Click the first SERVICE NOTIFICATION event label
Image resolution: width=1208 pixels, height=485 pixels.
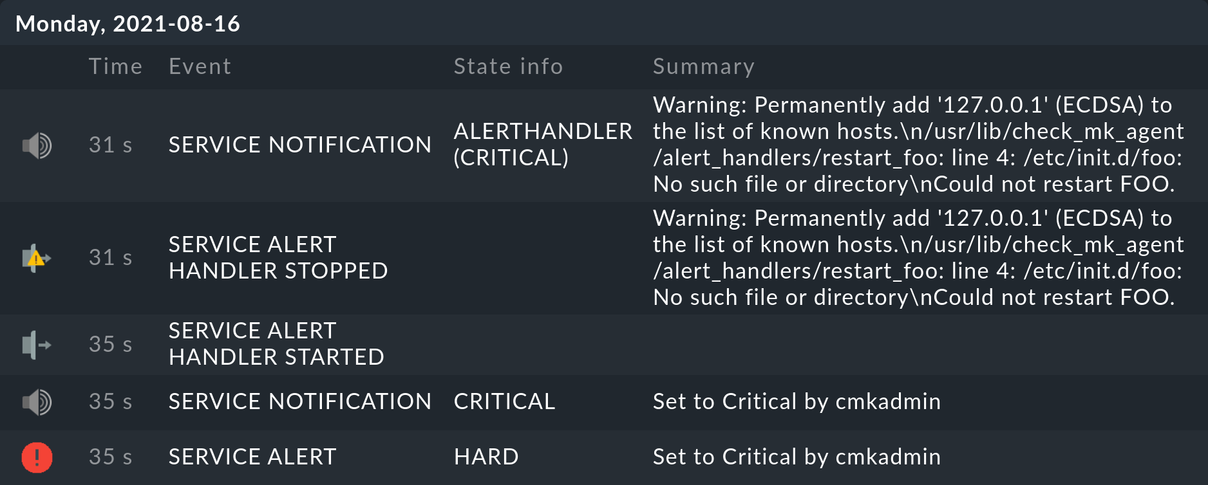click(x=299, y=145)
